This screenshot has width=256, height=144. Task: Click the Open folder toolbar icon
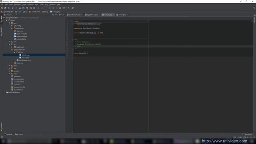pos(2,8)
